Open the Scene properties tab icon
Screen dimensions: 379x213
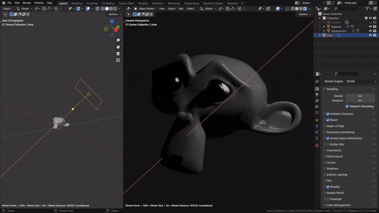point(317,106)
